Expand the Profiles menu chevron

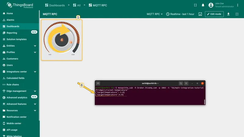[x=35, y=52]
